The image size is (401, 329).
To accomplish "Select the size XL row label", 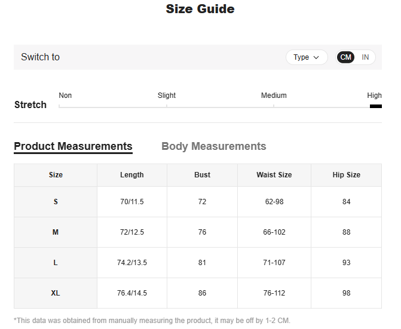I will coord(56,293).
